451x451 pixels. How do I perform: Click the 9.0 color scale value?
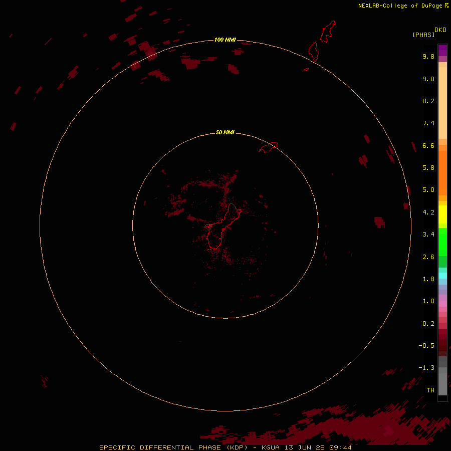click(x=428, y=79)
